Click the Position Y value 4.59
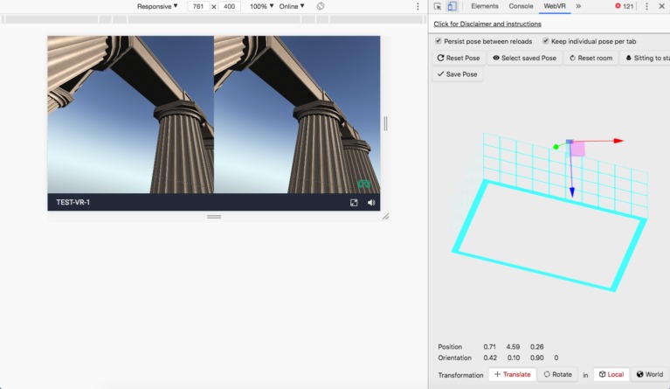Screen dimensions: 670x389 pyautogui.click(x=513, y=347)
